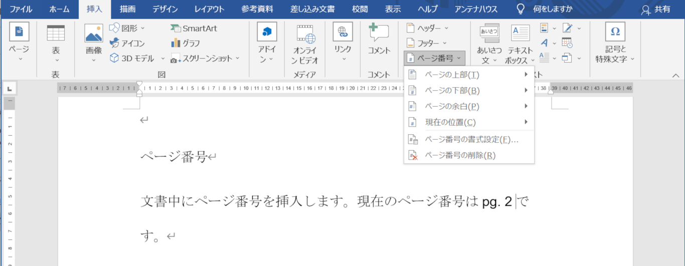This screenshot has width=685, height=266.
Task: Switch to the ファイル tab
Action: (x=21, y=9)
